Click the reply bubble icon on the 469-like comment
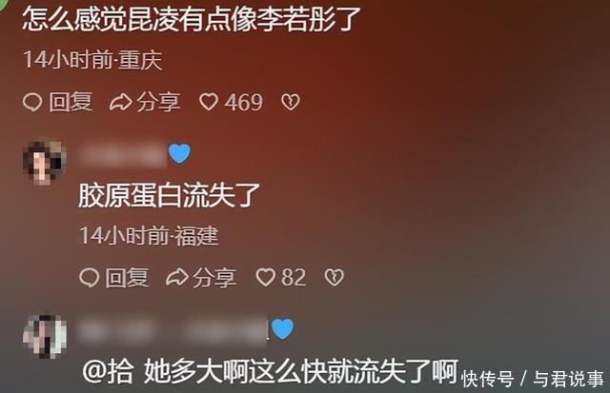610x393 pixels. click(32, 103)
